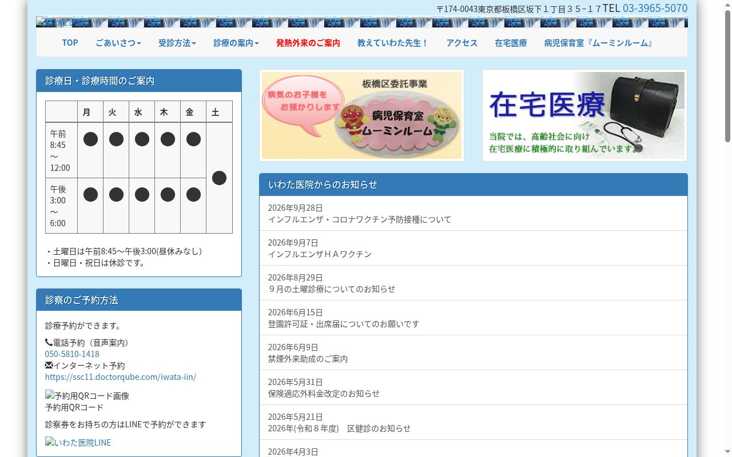
Task: Expand the 診療の案内 dropdown menu
Action: (236, 43)
